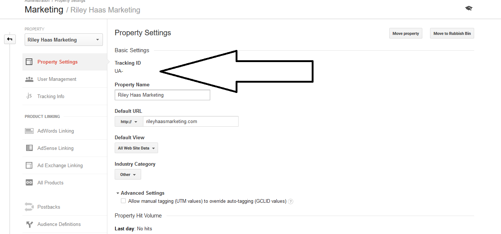
Task: Click the 'Last day: No hits' text
Action: [x=133, y=228]
